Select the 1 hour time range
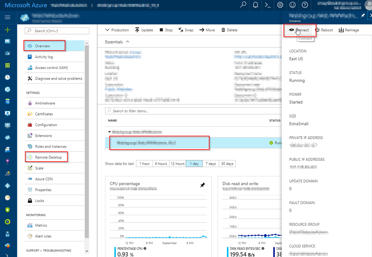The width and height of the screenshot is (372, 257). coord(144,164)
